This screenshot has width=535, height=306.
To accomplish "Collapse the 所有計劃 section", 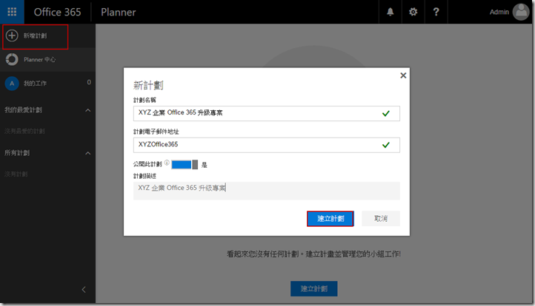I will [88, 153].
